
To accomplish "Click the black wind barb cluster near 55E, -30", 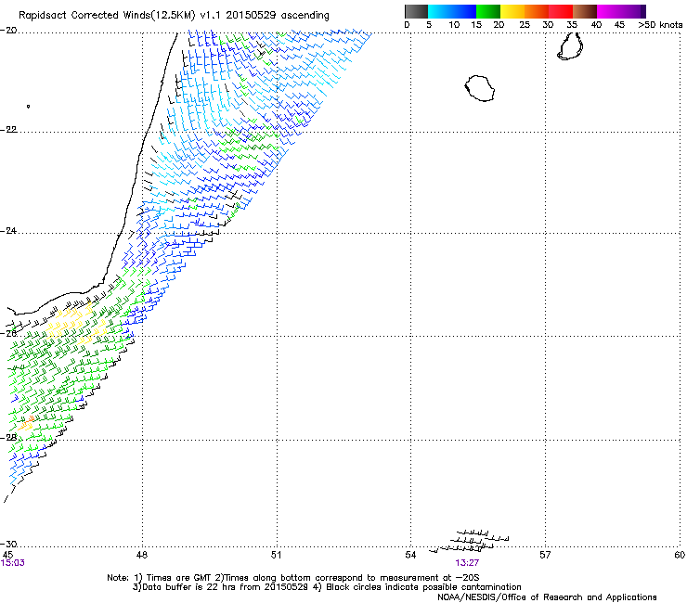I will [x=469, y=541].
